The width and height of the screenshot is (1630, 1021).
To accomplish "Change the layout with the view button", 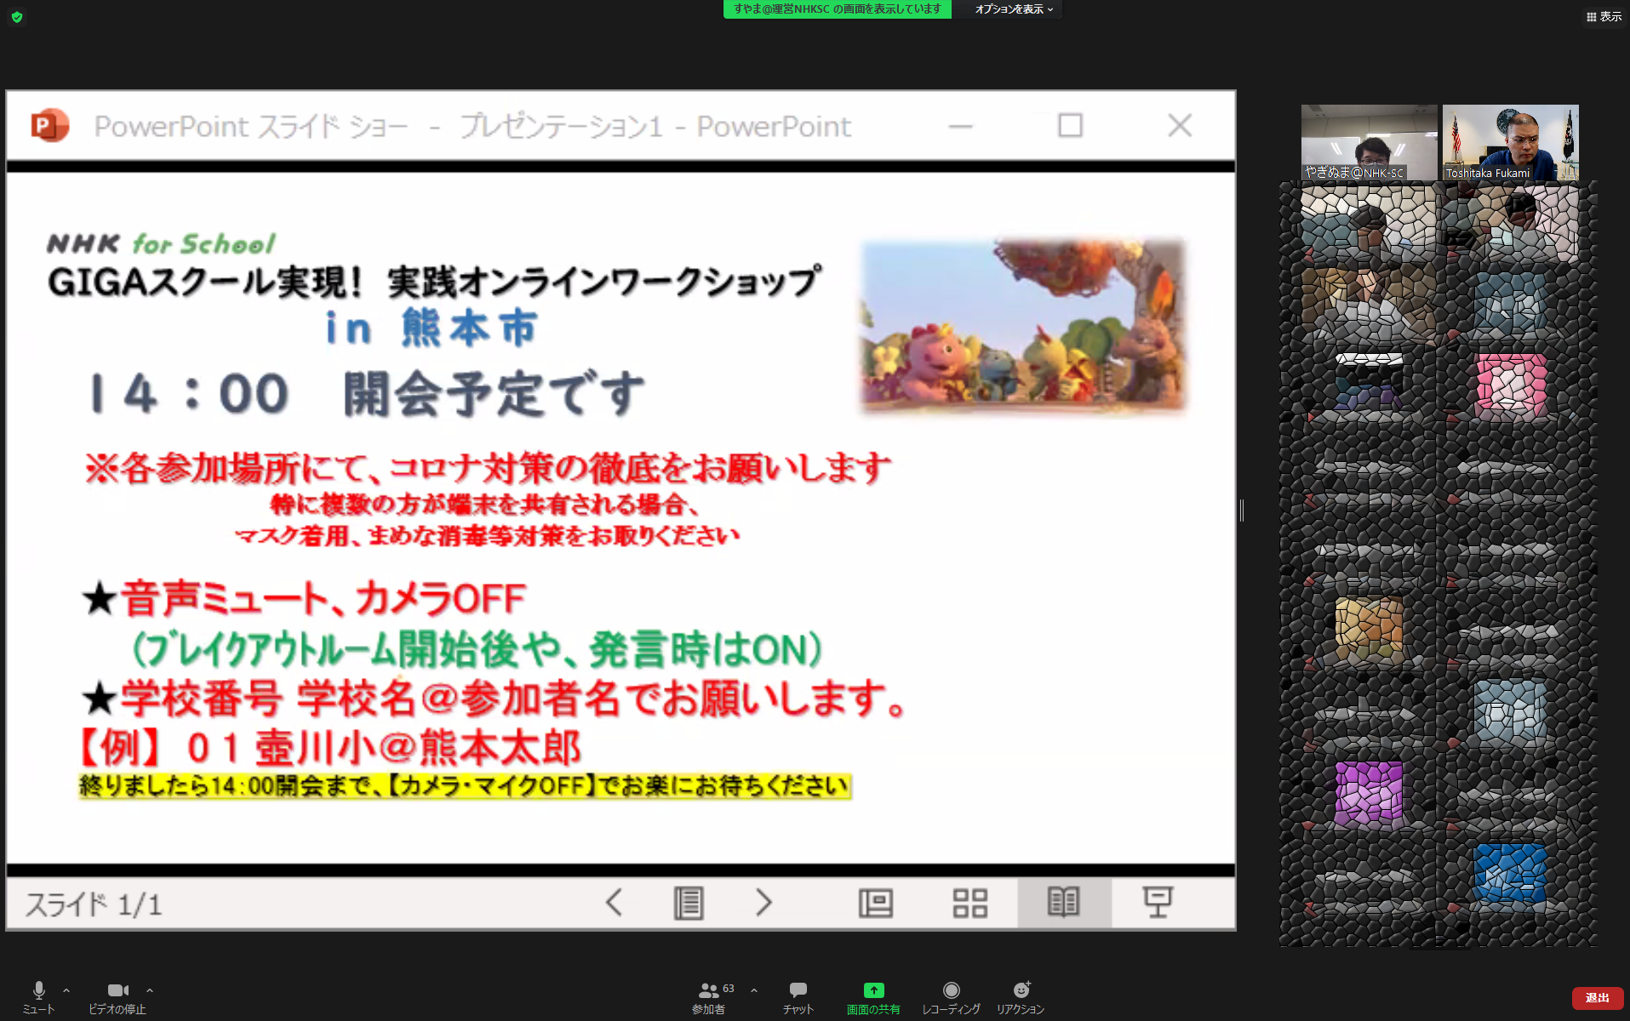I will 1604,17.
